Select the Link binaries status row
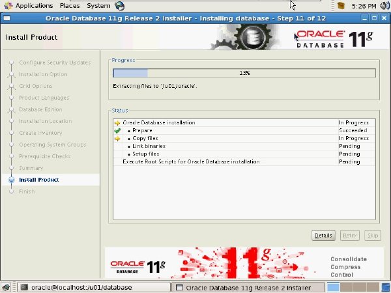The width and height of the screenshot is (391, 293). pos(244,146)
